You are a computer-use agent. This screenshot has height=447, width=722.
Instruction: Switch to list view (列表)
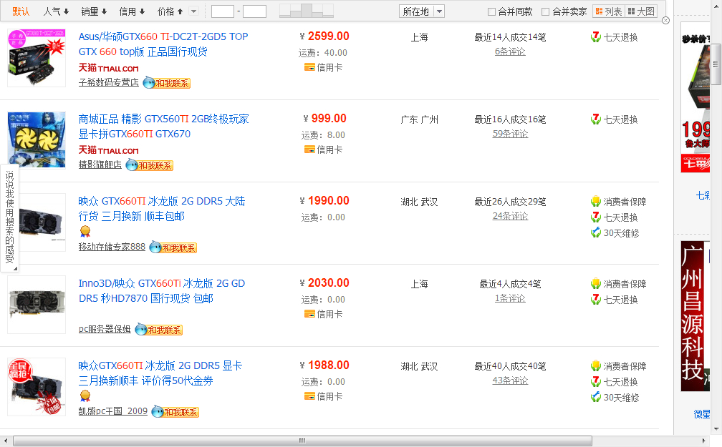pyautogui.click(x=608, y=11)
